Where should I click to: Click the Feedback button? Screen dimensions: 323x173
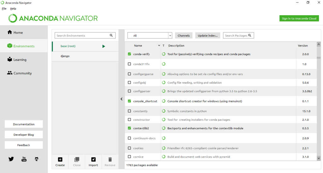click(24, 145)
